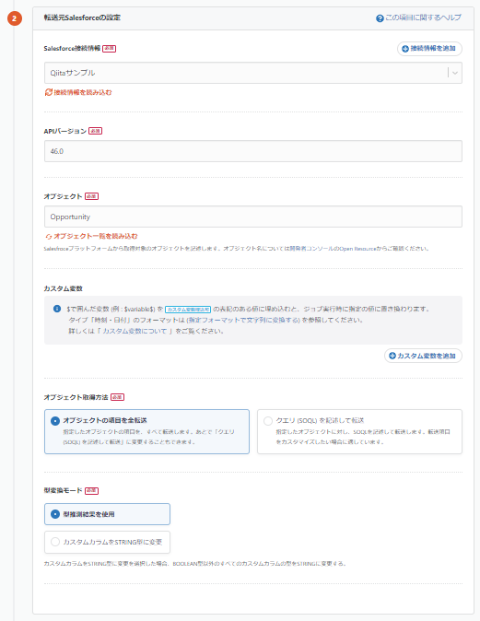Viewport: 480px width, 621px height.
Task: Click オブジェクト一覧を読み込む link text
Action: (96, 236)
